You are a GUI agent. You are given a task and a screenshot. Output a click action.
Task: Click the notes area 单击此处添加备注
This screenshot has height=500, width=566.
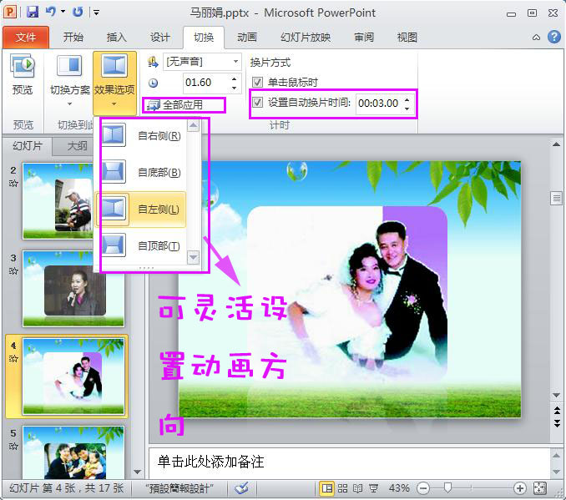(x=349, y=462)
